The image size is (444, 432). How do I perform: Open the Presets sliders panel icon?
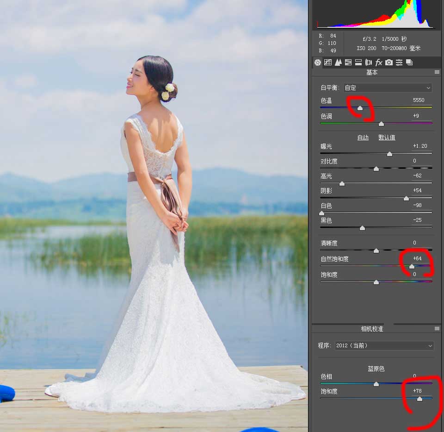pos(400,63)
